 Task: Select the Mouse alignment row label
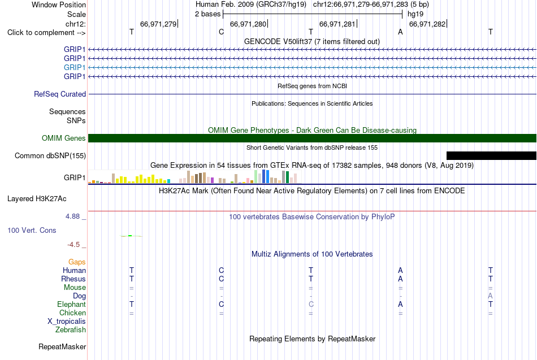point(75,288)
